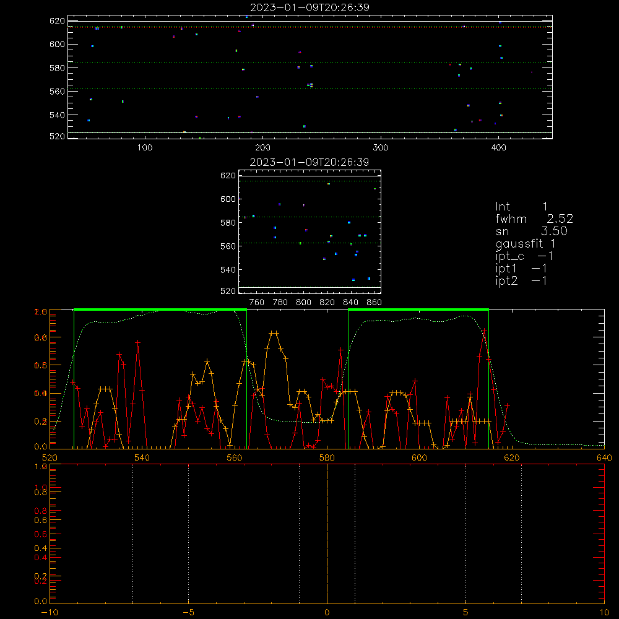Click x-axis label 760 on middle plot
Screen dimensions: 619x619
pyautogui.click(x=257, y=303)
